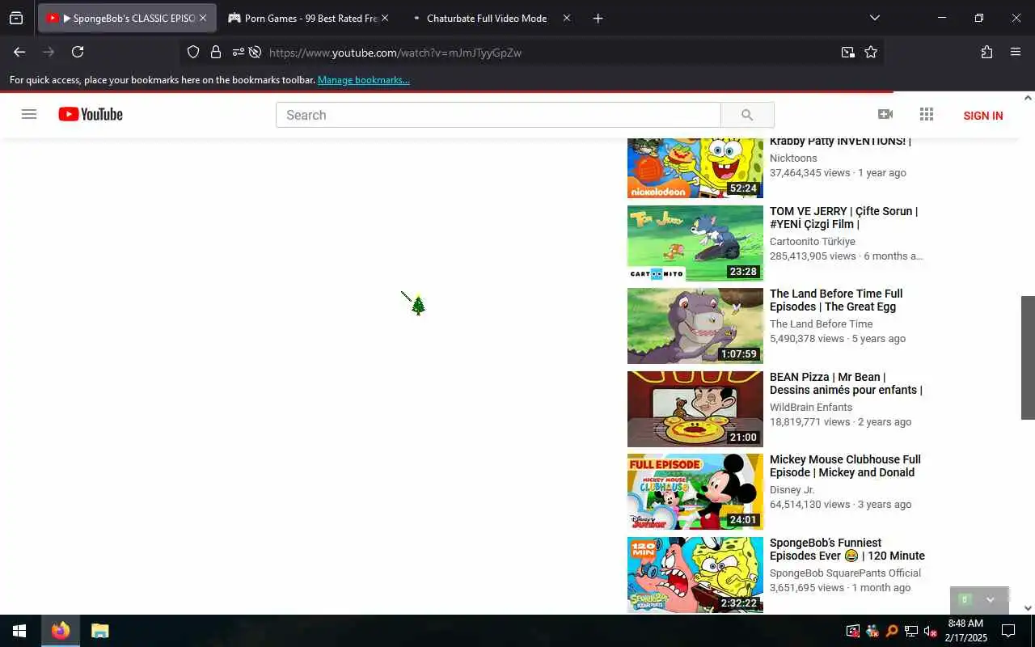1035x647 pixels.
Task: Click the SIGN IN link
Action: (983, 116)
